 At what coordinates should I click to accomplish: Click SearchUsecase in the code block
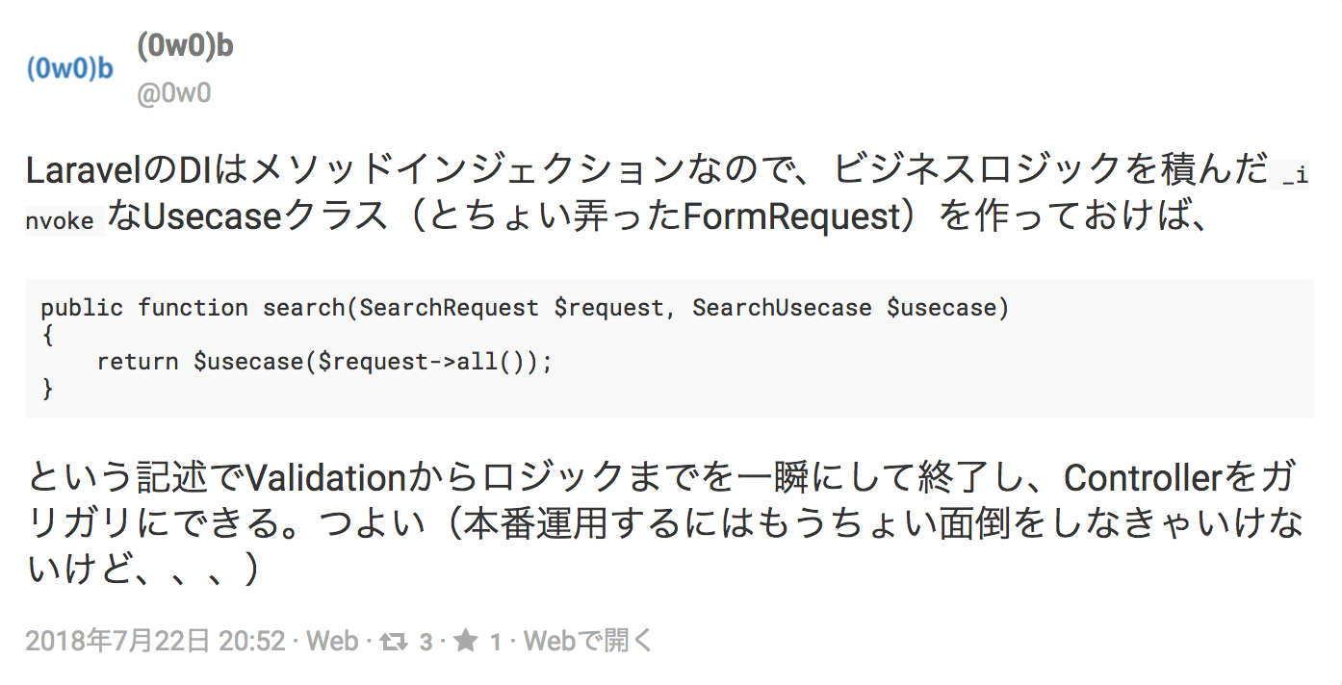[782, 308]
